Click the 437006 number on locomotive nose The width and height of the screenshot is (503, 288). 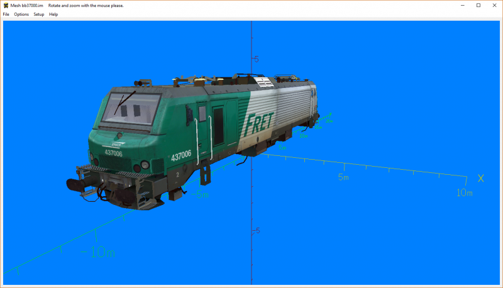pyautogui.click(x=114, y=153)
